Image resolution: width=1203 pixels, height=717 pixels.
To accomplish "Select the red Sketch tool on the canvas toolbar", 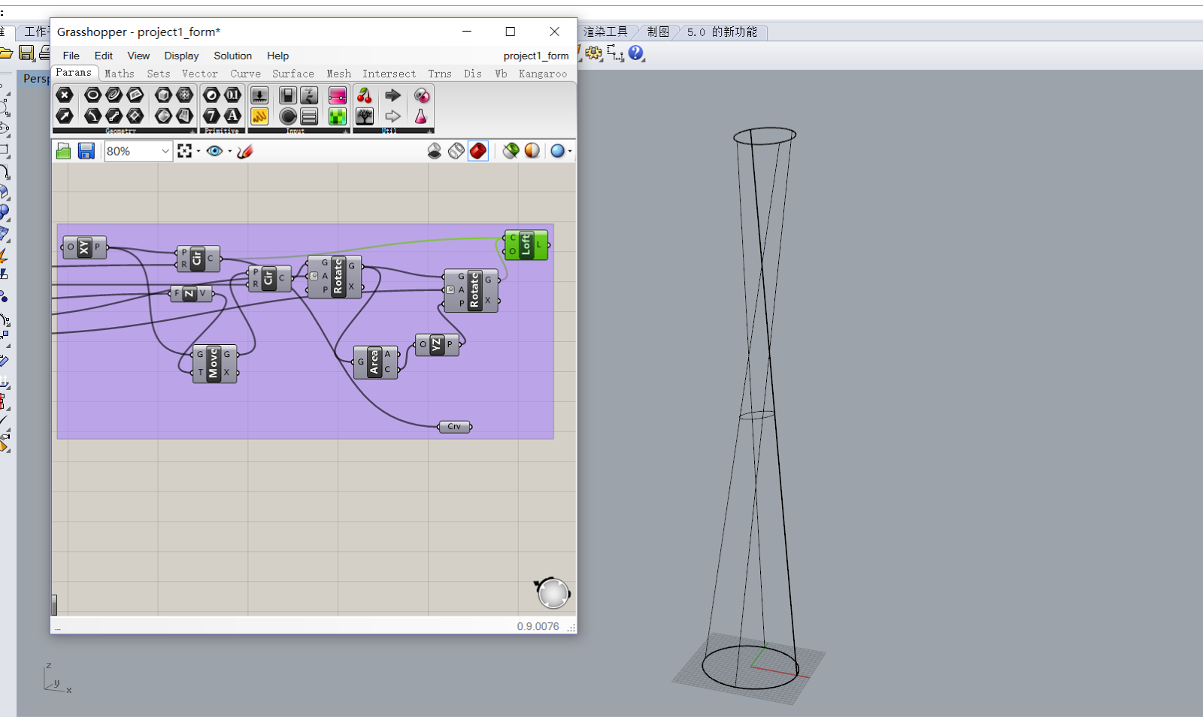I will 246,151.
